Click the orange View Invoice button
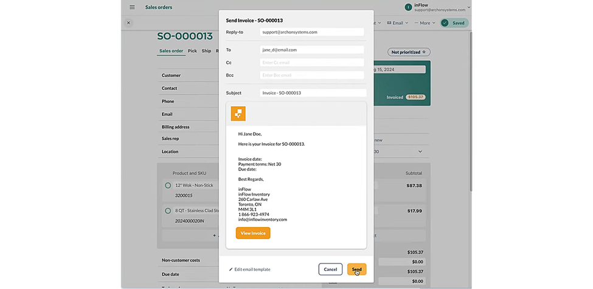The image size is (593, 289). coord(253,233)
